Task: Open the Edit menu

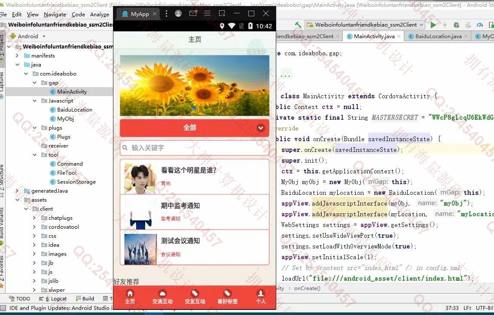Action: pyautogui.click(x=17, y=15)
